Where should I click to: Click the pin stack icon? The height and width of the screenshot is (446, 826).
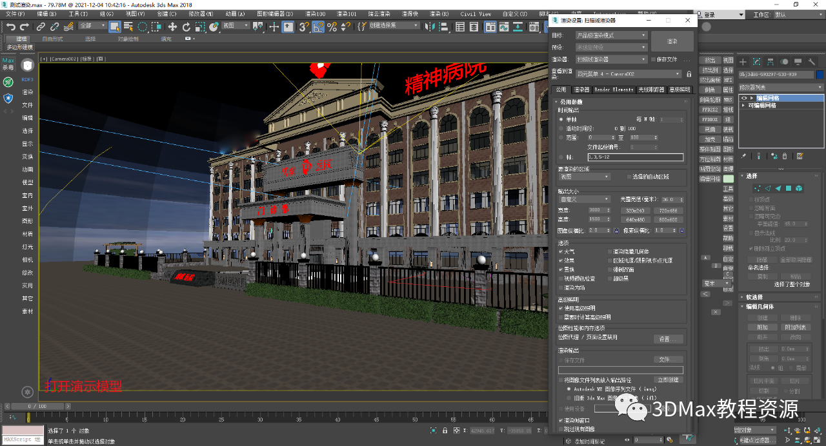743,156
